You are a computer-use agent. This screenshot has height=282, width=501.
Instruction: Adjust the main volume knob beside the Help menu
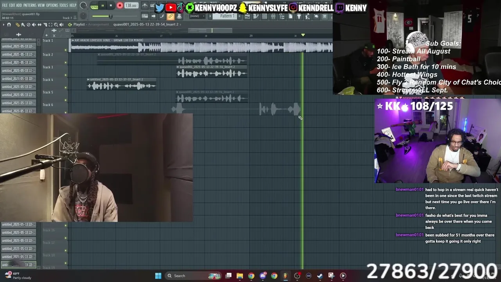click(x=83, y=5)
